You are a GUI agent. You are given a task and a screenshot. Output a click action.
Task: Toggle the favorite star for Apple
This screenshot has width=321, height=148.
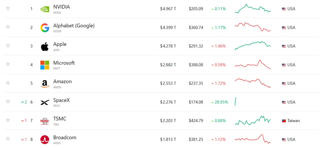point(8,46)
